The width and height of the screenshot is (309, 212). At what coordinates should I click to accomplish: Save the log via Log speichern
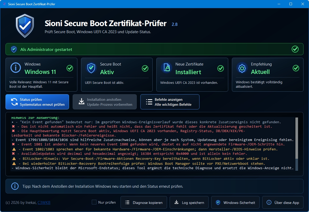[x=189, y=202]
